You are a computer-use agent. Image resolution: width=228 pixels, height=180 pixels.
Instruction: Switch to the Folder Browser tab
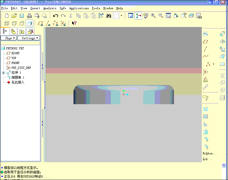pyautogui.click(x=13, y=31)
